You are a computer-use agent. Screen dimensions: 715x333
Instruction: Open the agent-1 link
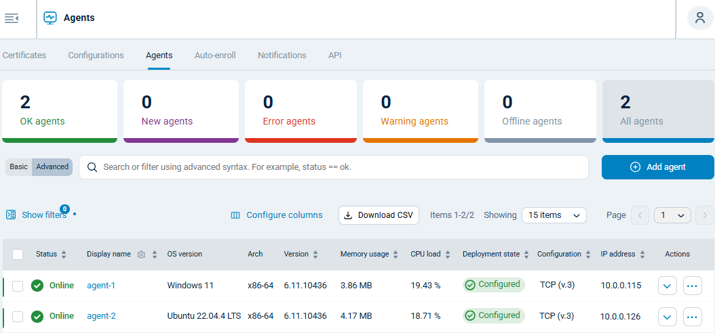tap(101, 286)
